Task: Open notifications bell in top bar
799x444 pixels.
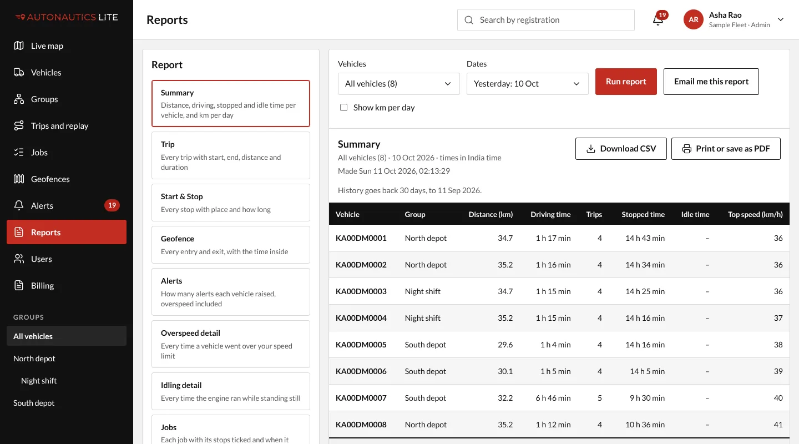Action: tap(658, 20)
